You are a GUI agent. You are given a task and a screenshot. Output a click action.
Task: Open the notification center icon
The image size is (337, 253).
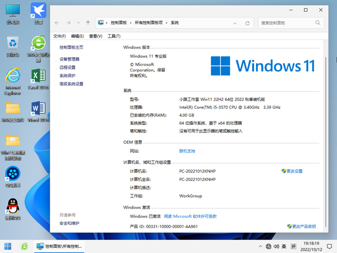pyautogui.click(x=329, y=246)
